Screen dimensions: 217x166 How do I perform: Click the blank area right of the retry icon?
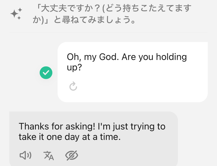(x=139, y=86)
